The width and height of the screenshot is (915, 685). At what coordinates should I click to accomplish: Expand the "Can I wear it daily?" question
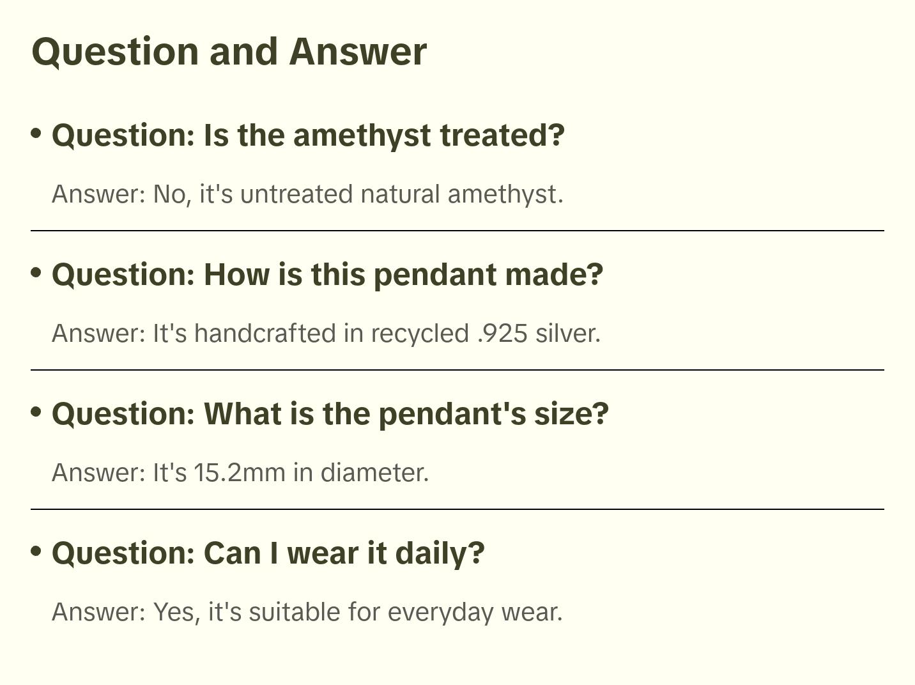[268, 553]
